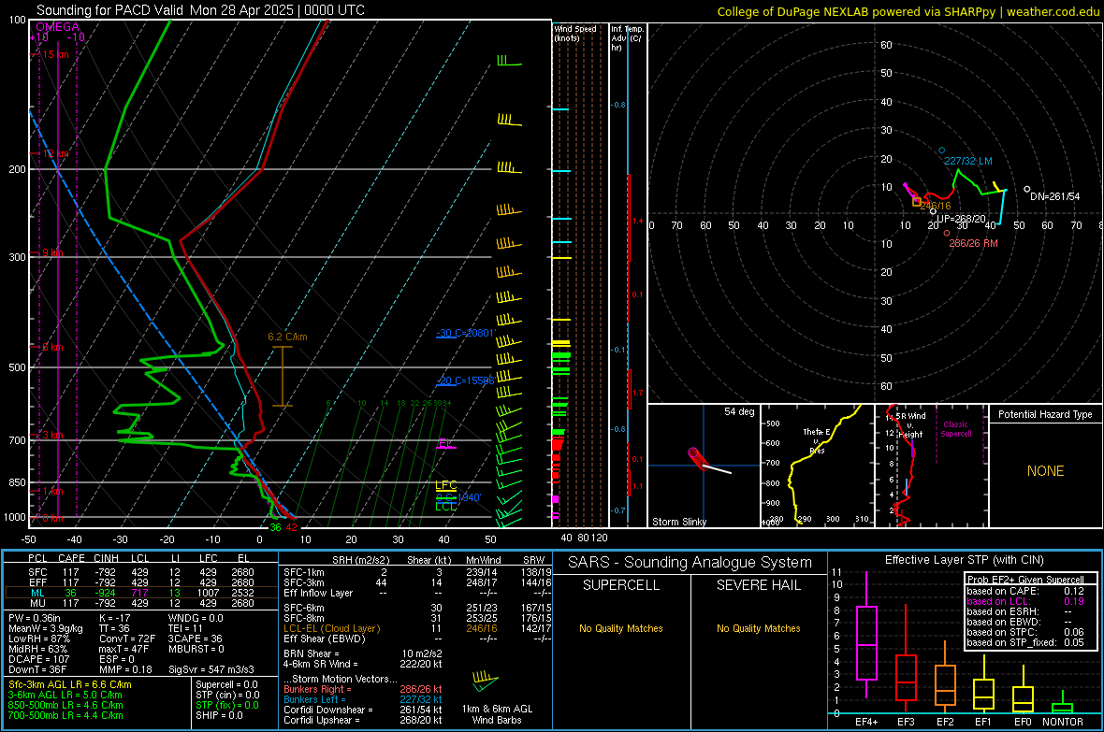Select the 227/32 LM hodograph label

[968, 161]
